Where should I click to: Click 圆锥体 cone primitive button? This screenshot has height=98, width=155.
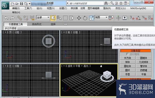click(x=144, y=58)
